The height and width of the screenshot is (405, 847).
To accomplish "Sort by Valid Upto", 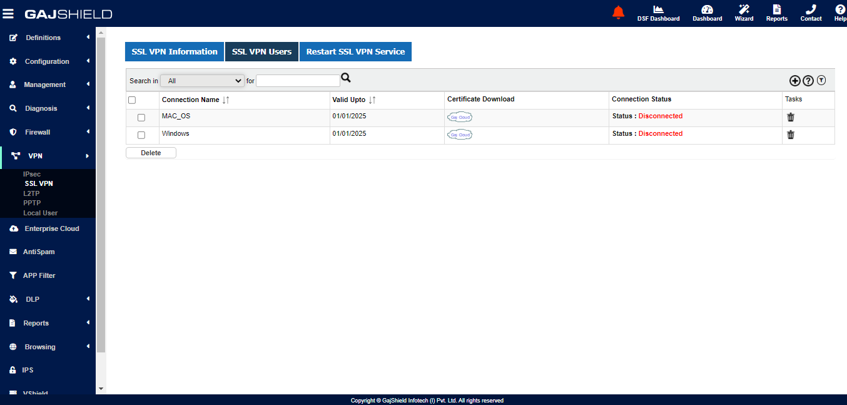I will click(372, 100).
